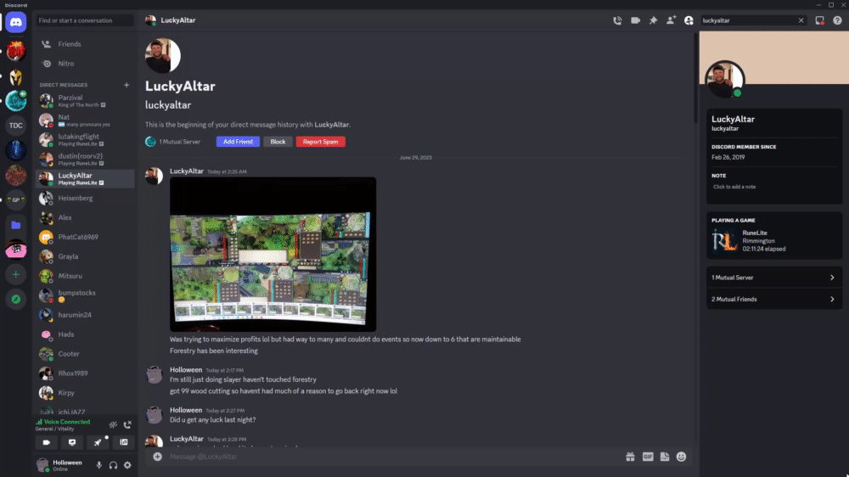Toggle noise suppression in voice panel
849x477 pixels.
(x=113, y=425)
